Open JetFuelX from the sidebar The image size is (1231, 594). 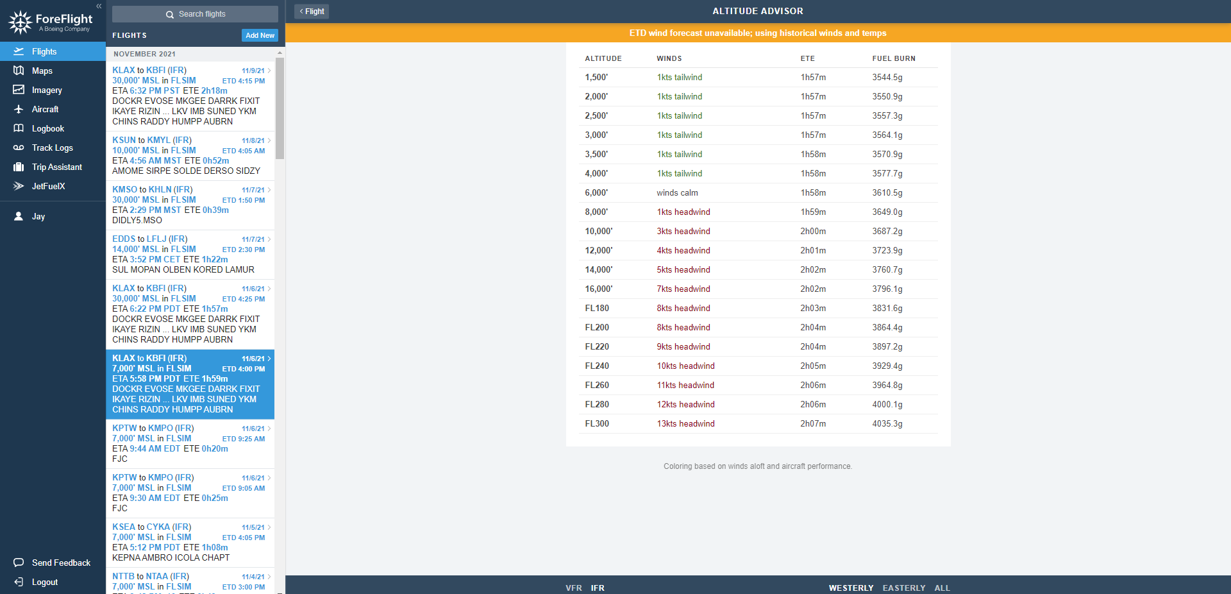(53, 186)
